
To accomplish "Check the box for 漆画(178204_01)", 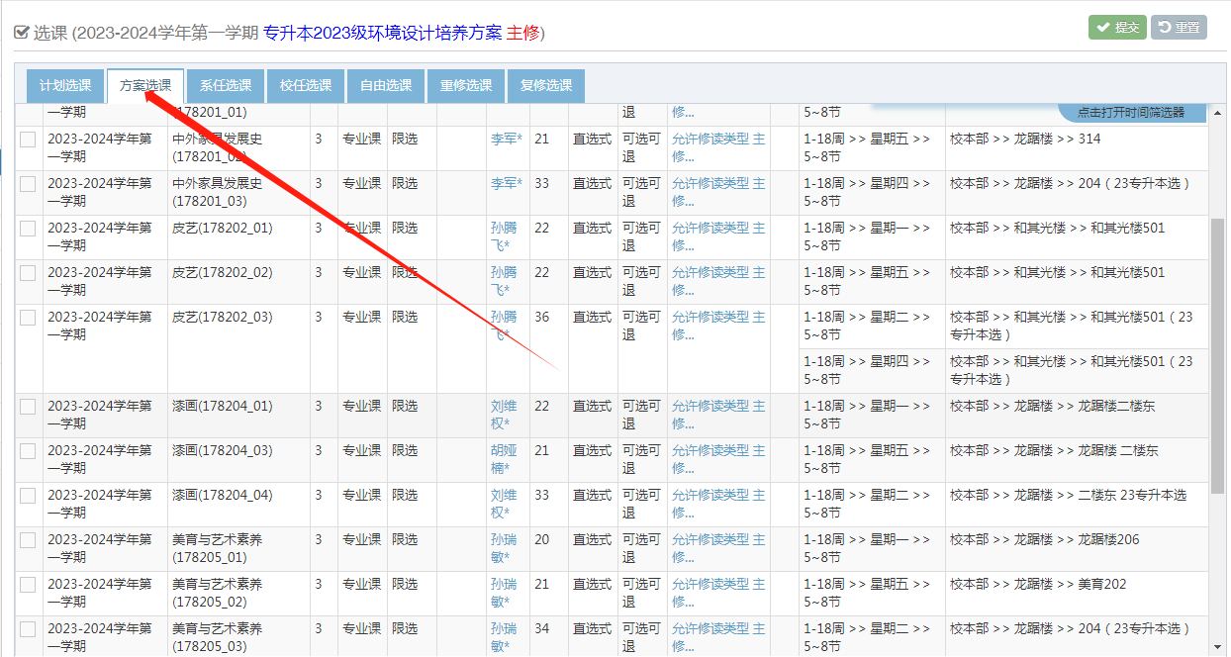I will (28, 406).
